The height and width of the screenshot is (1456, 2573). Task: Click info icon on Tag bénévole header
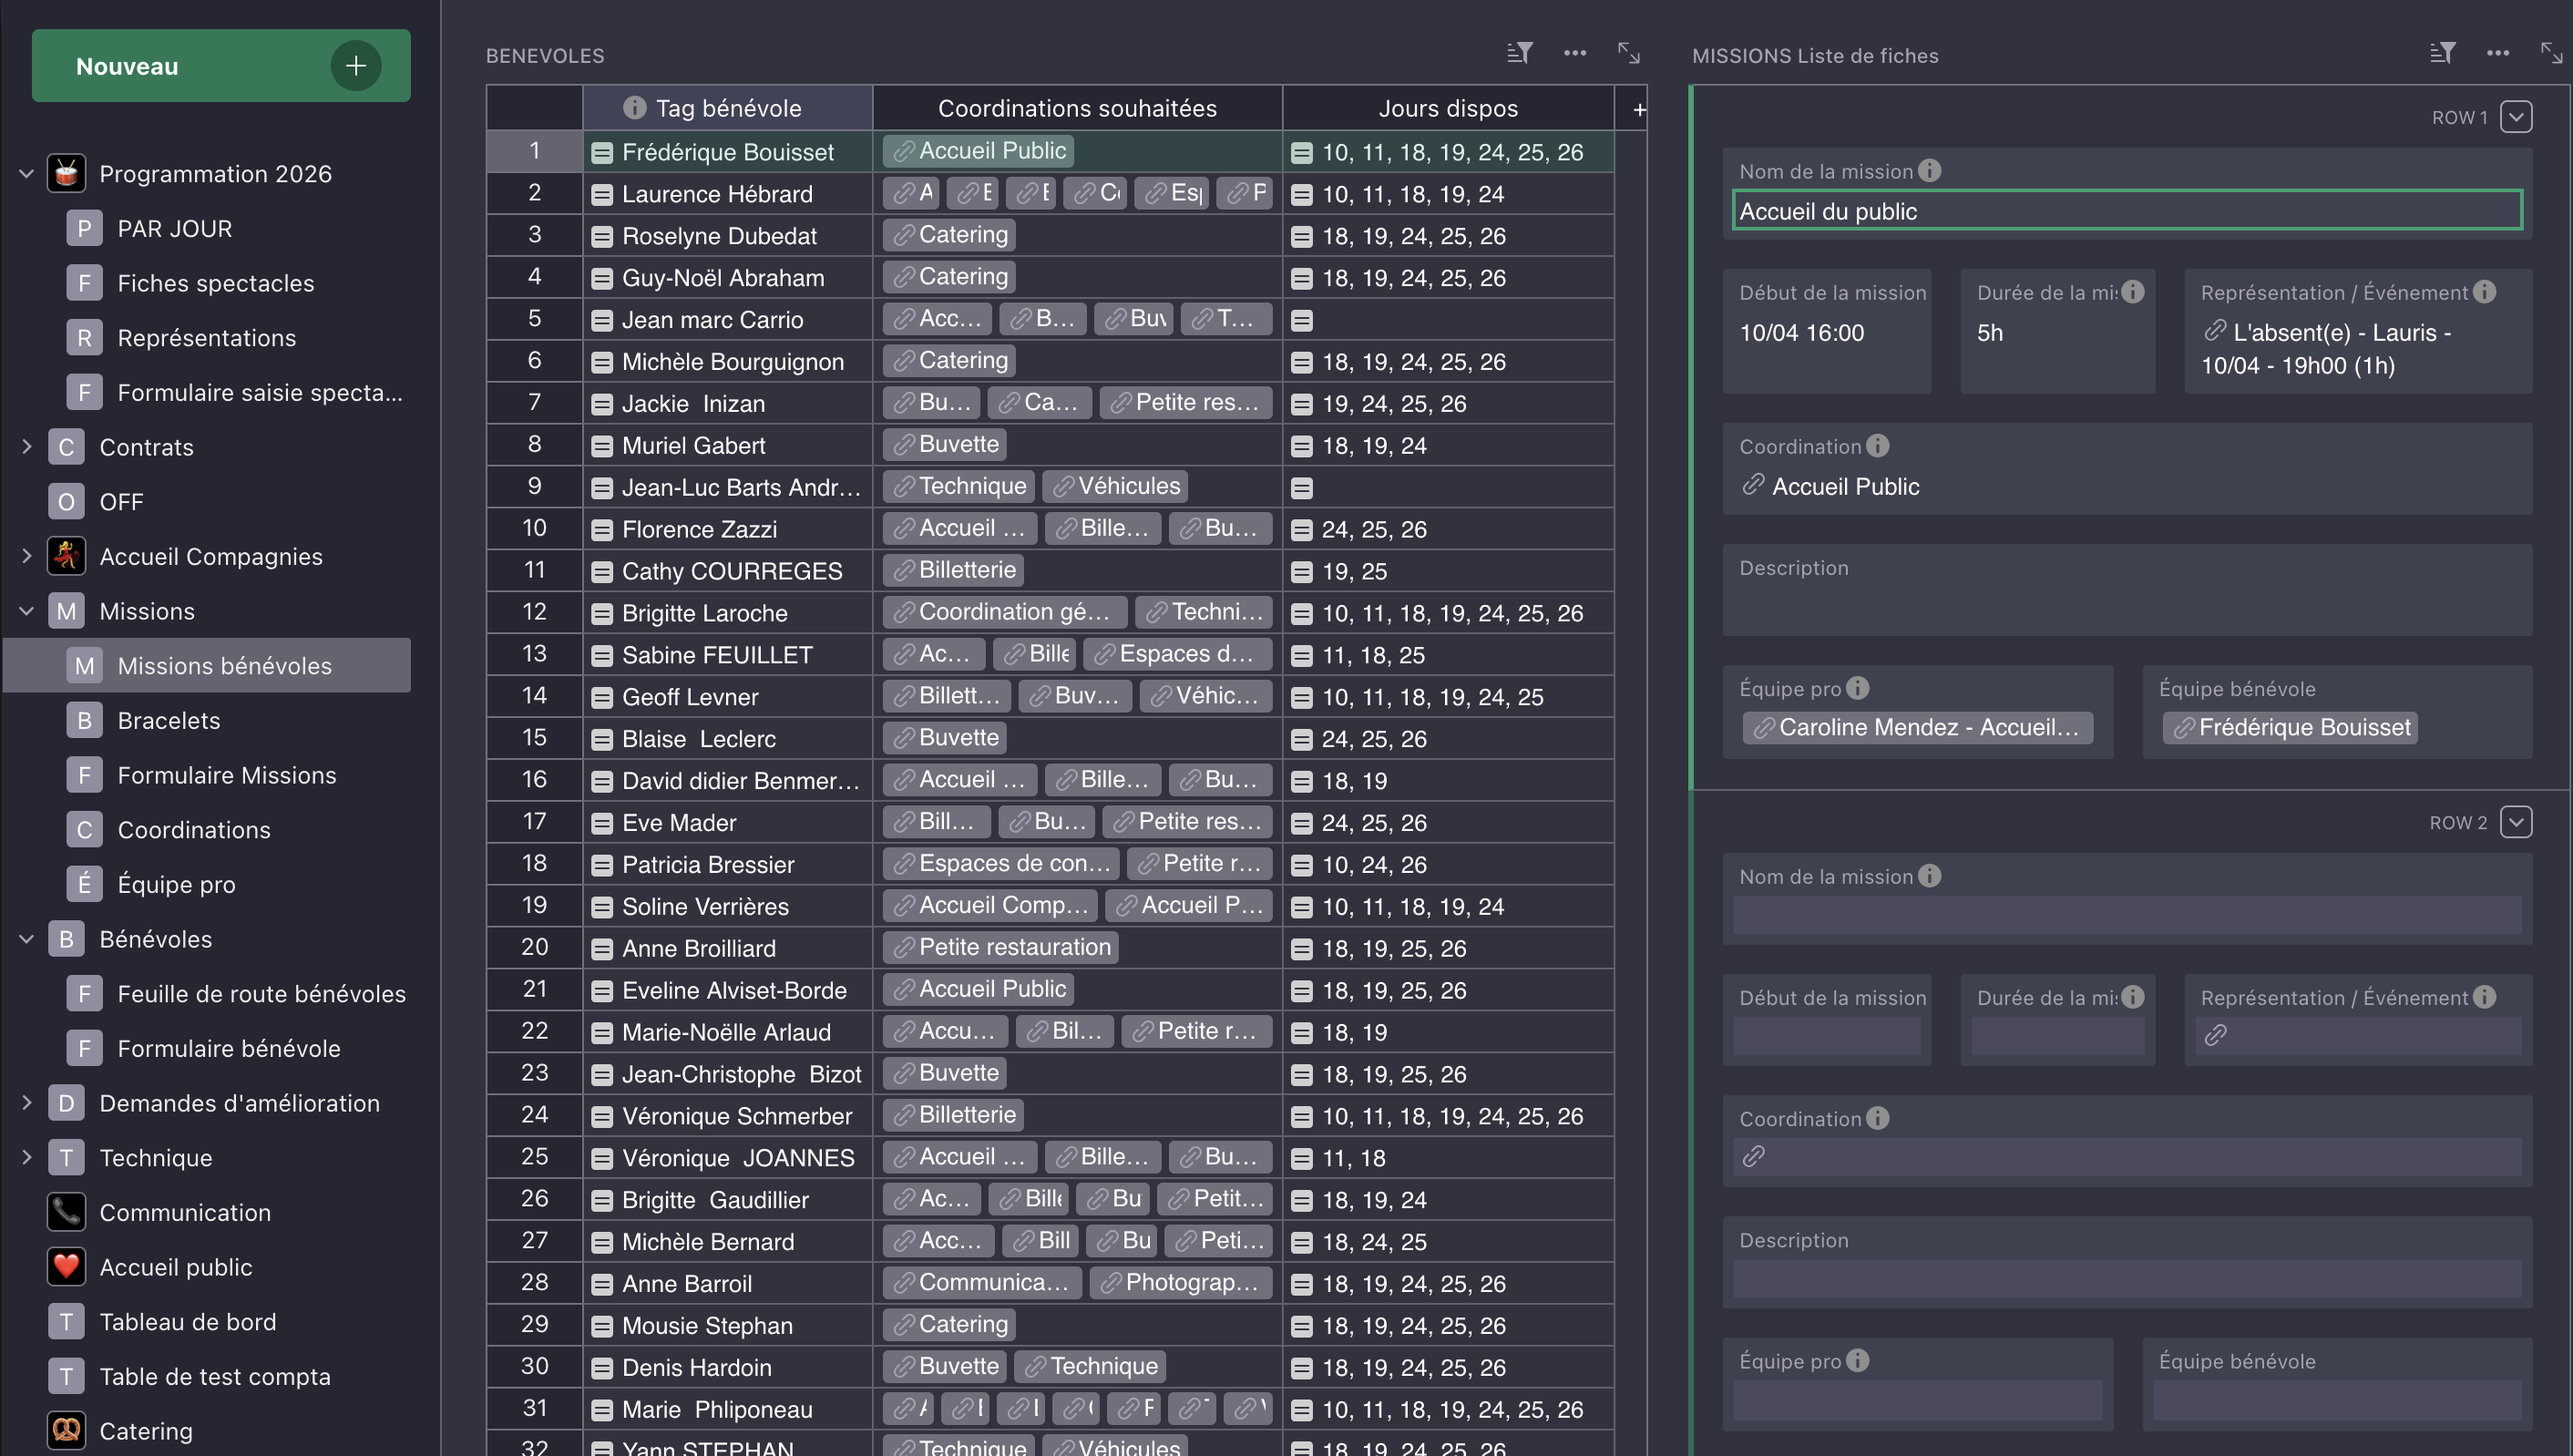pos(634,108)
